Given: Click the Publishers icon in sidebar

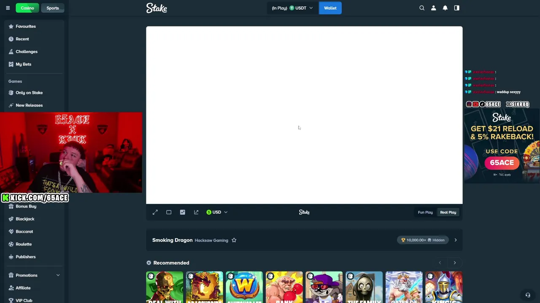Looking at the screenshot, I should pyautogui.click(x=11, y=257).
